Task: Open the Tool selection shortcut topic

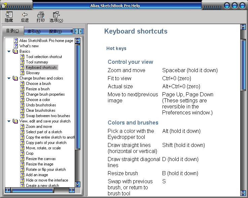Action: tap(44, 57)
